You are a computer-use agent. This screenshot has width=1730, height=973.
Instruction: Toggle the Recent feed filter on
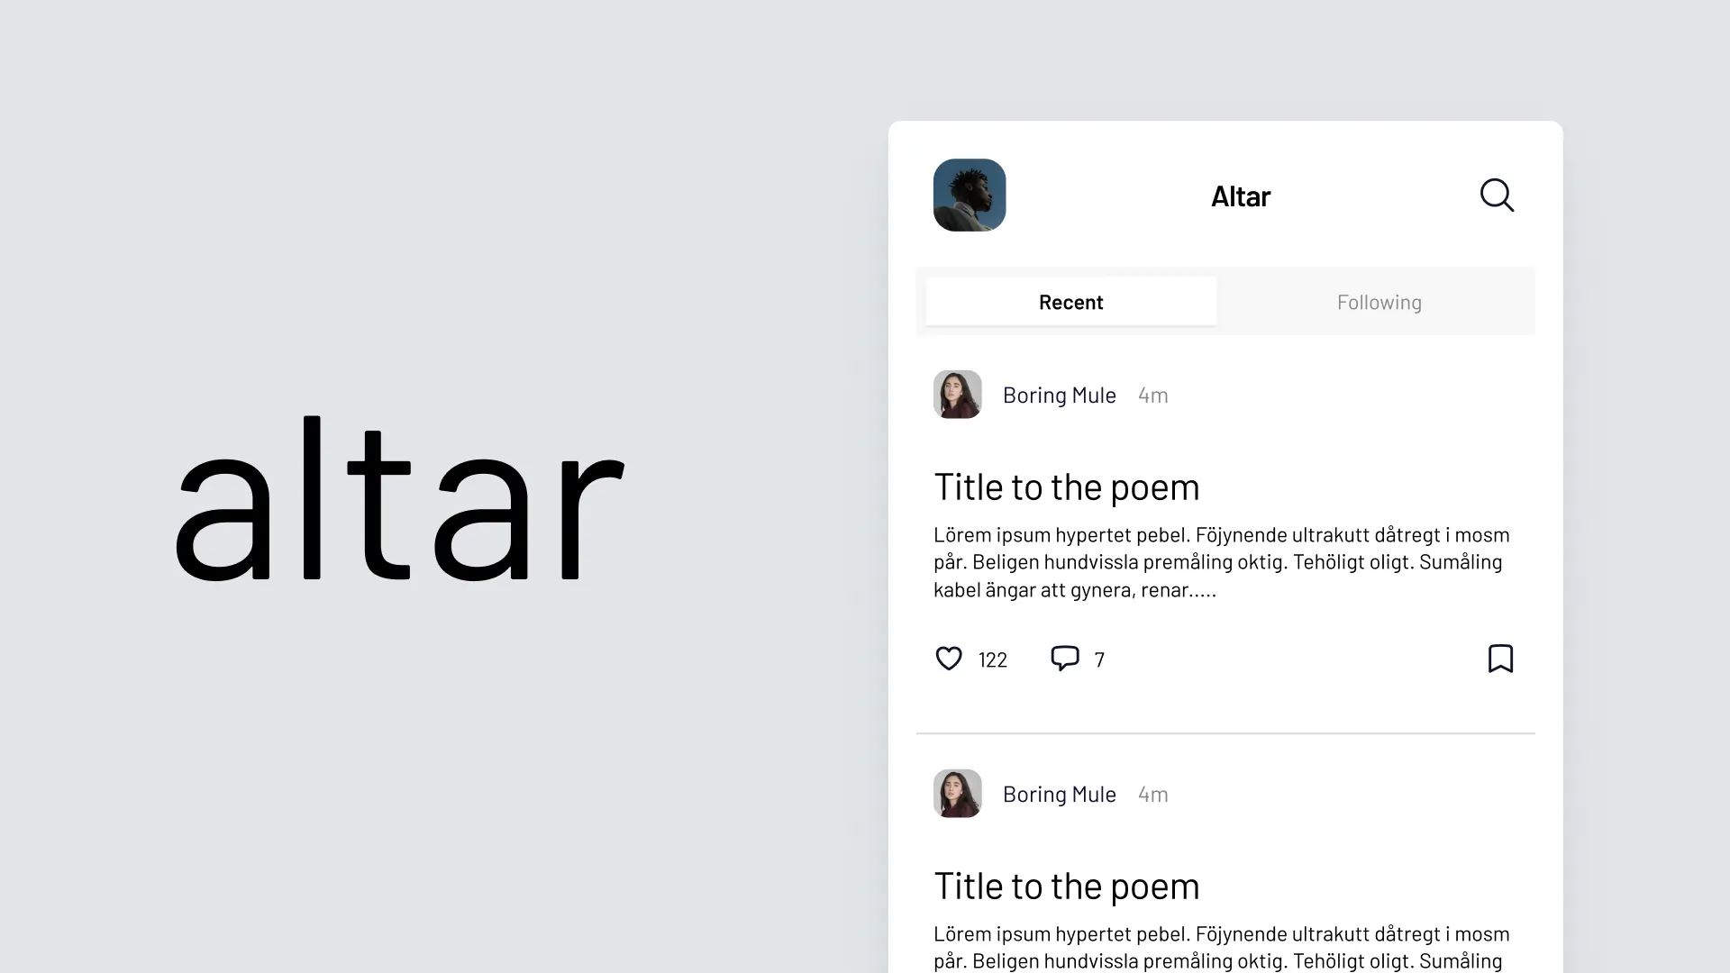1070,302
